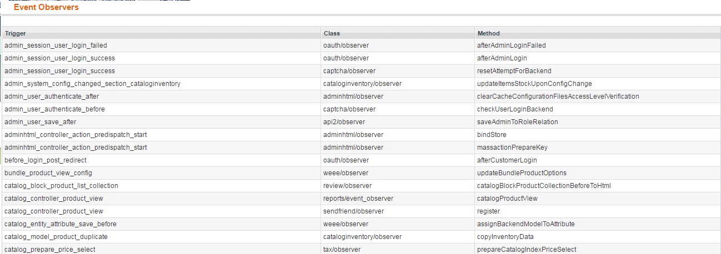Click the admin_system_config_changed_section_cataloginventory trigger
Screen dimensions: 721x254
[92, 84]
